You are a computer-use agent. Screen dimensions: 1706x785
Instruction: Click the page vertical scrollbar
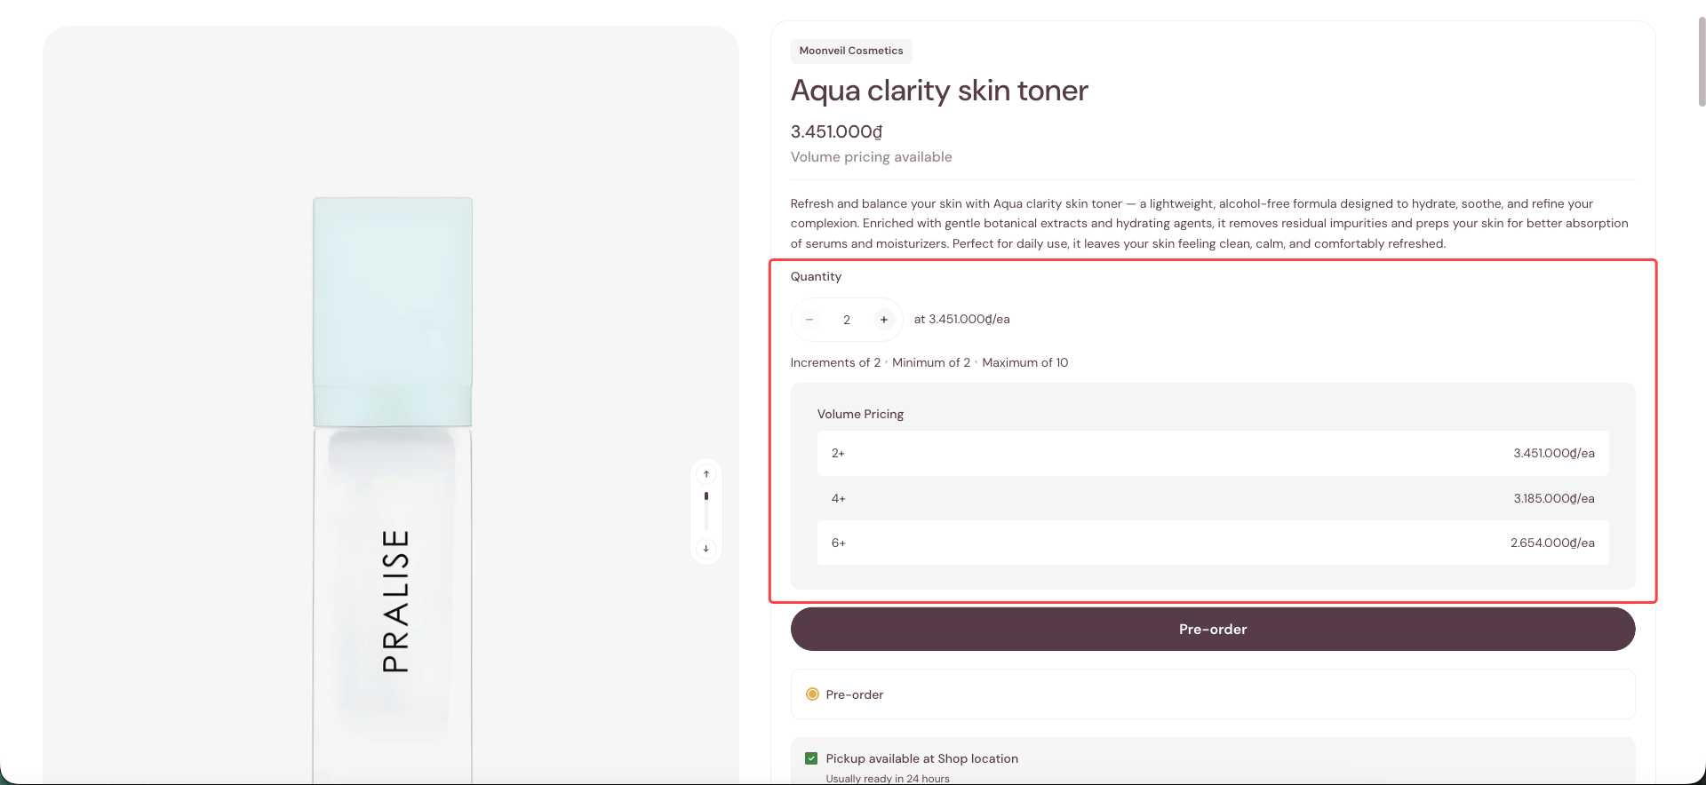1702,62
